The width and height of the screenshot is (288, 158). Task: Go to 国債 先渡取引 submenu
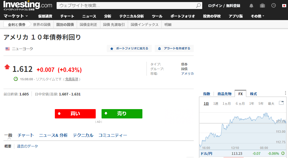coord(114,24)
